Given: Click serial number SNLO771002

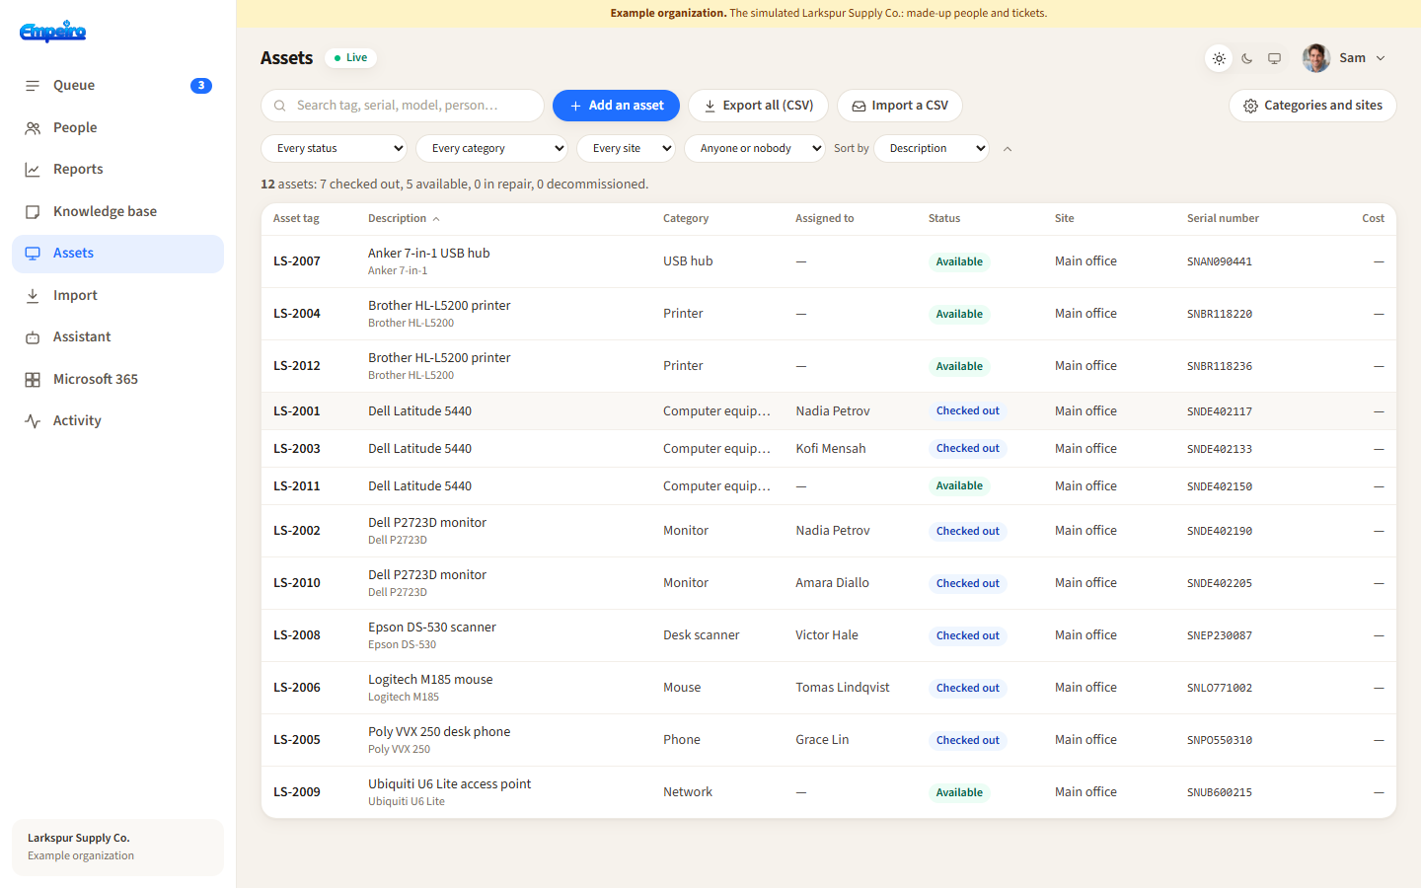Looking at the screenshot, I should (x=1220, y=689).
